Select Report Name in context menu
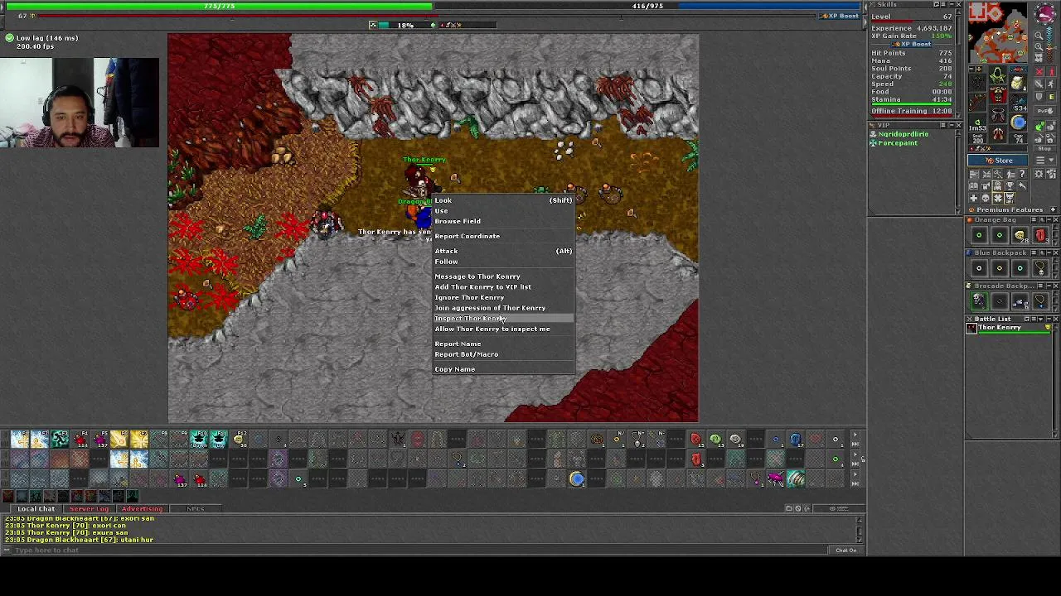 [x=458, y=344]
